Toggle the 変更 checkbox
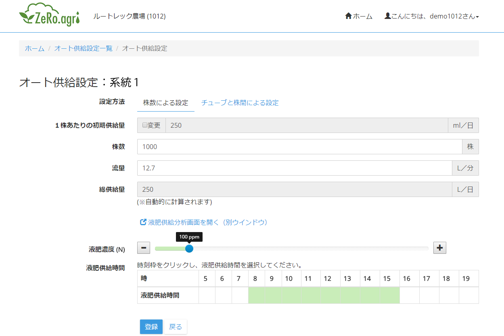This screenshot has width=504, height=336. [145, 125]
